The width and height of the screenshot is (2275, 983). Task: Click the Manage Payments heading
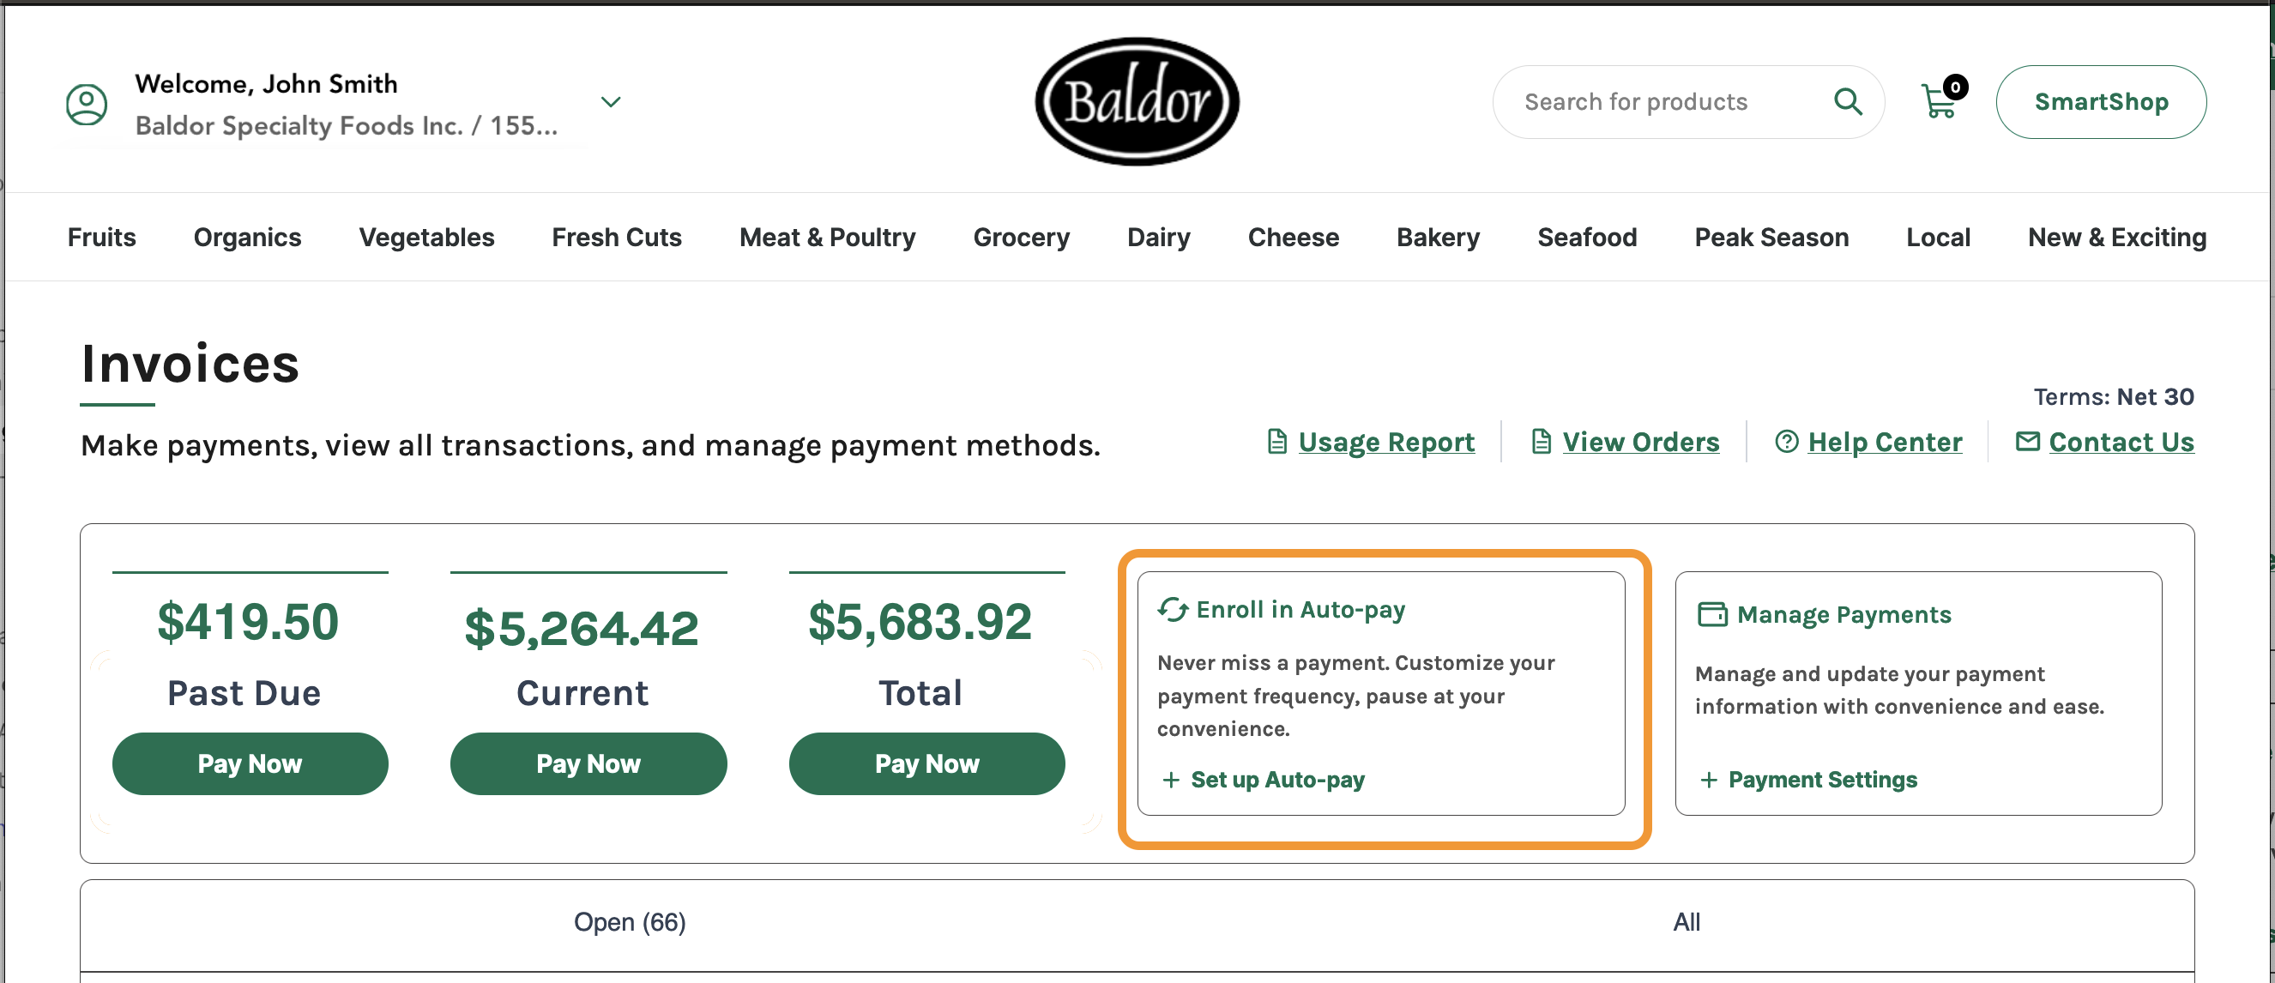[1844, 614]
